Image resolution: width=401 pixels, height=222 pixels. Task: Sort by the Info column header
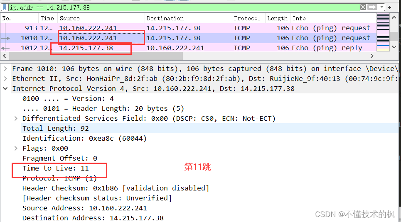click(333, 18)
